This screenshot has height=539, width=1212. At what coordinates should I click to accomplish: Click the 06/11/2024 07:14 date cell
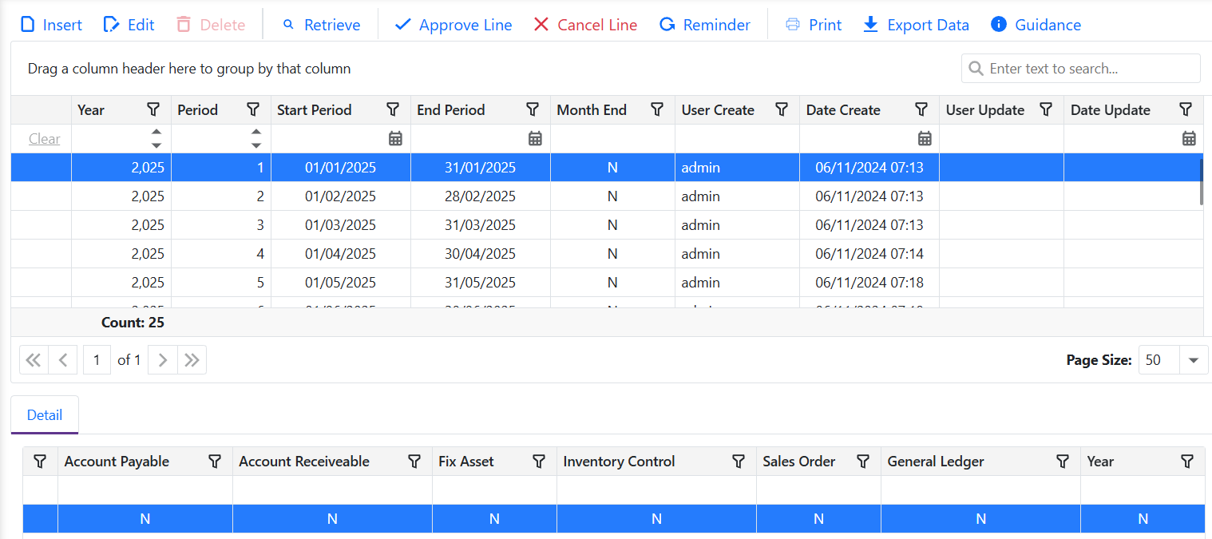(x=869, y=253)
